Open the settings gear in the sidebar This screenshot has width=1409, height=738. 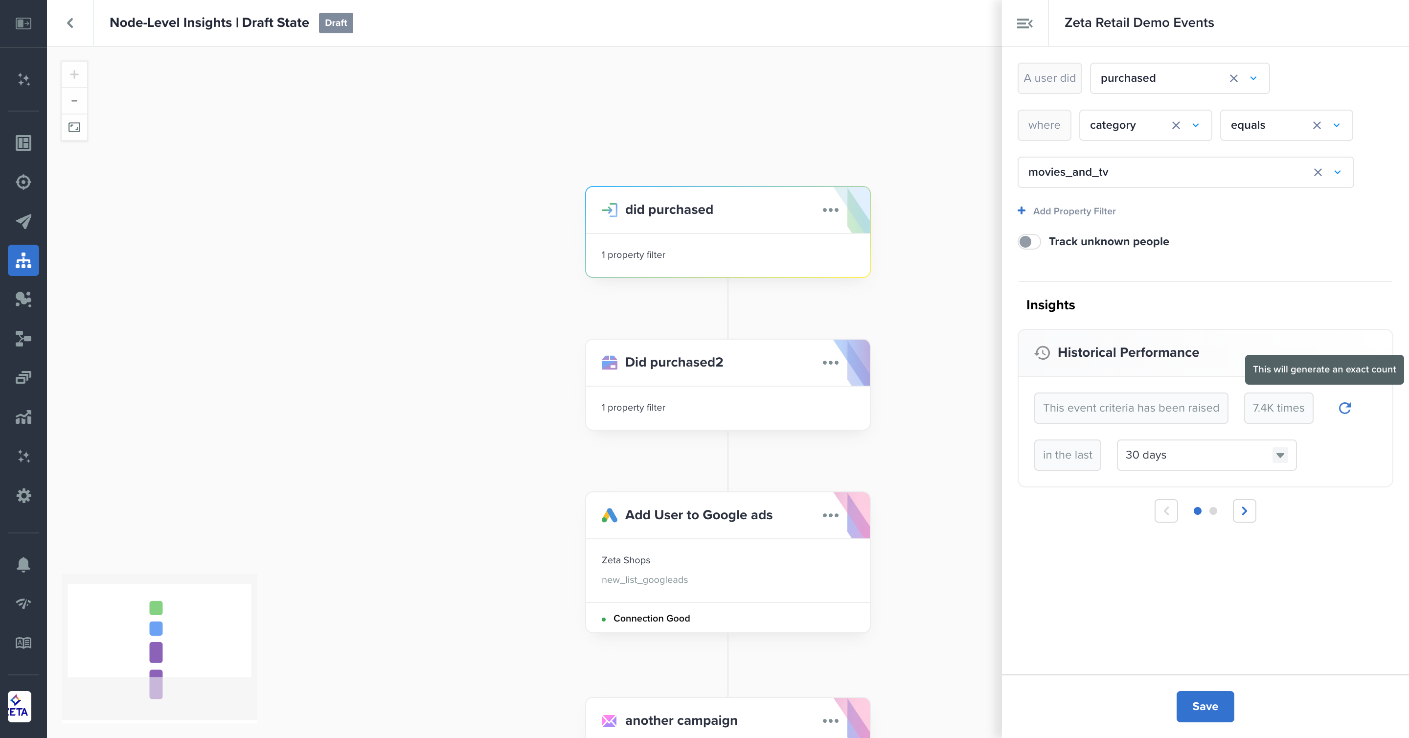(23, 496)
